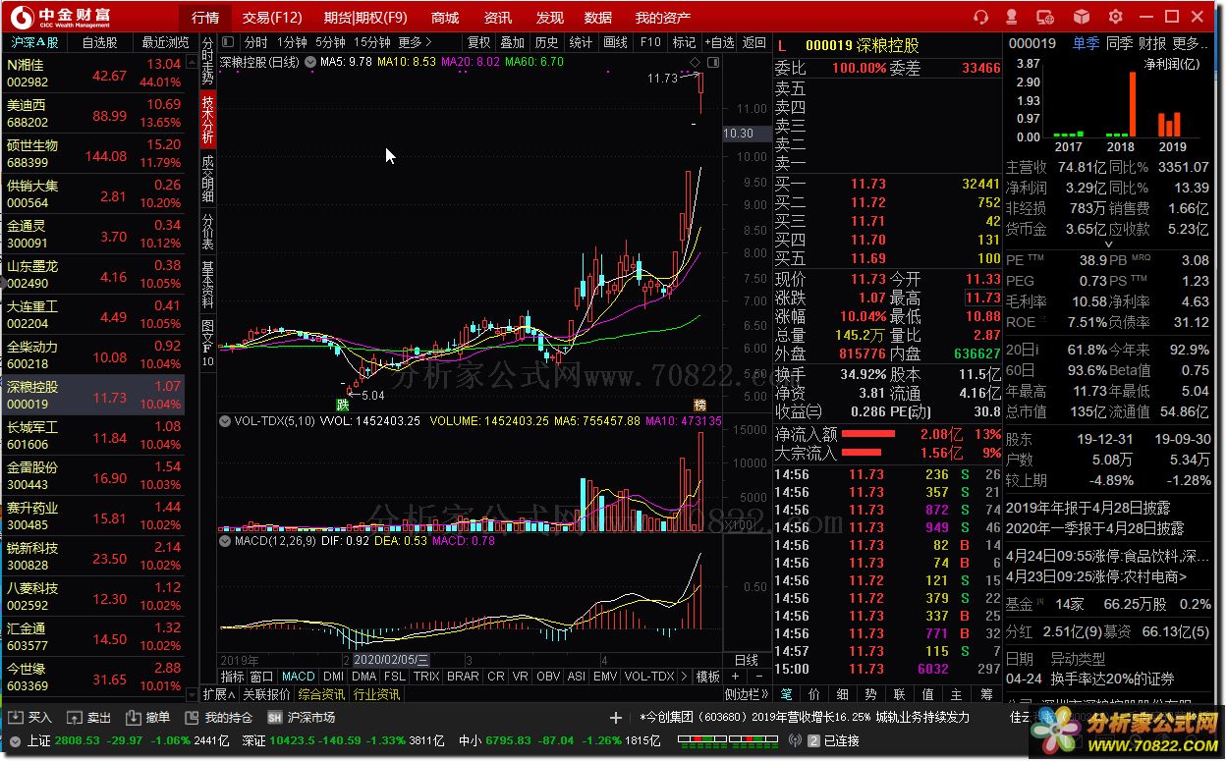Click the 中金财富 logo

click(61, 17)
